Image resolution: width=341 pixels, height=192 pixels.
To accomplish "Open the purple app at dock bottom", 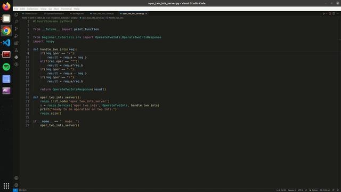I will coord(6,91).
